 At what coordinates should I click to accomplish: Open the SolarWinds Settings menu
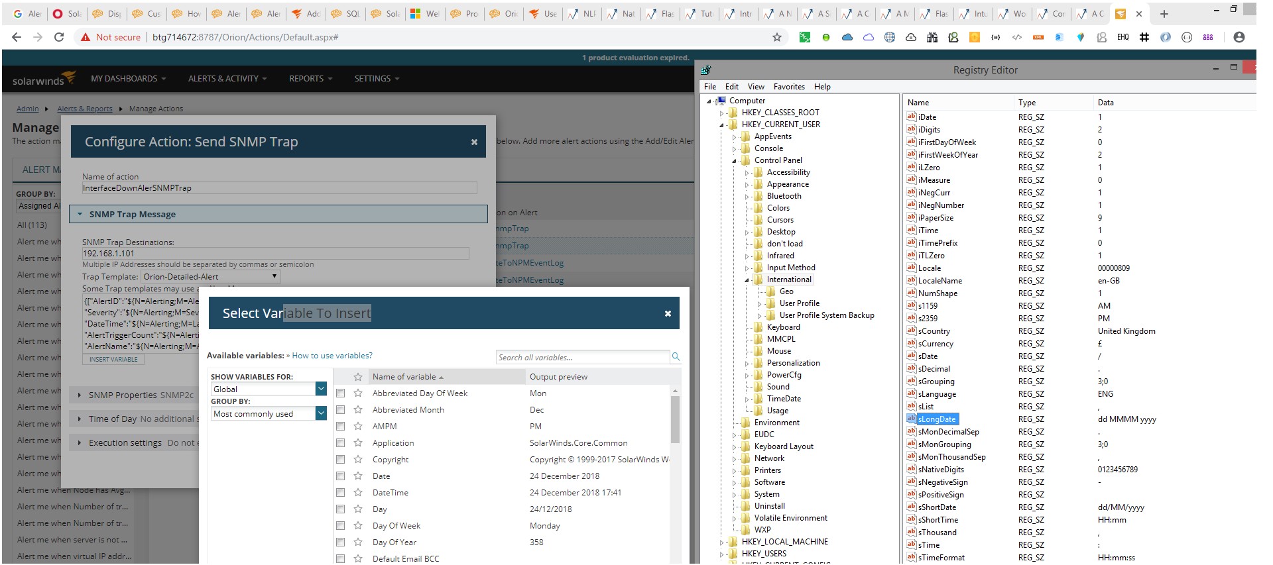tap(377, 79)
